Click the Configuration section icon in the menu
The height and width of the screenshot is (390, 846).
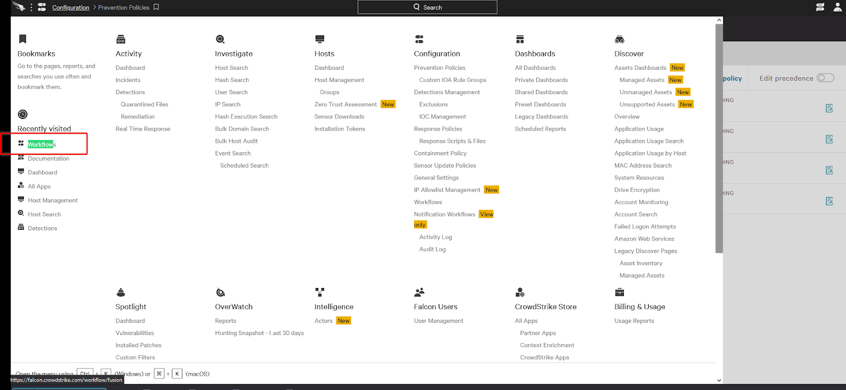point(419,39)
